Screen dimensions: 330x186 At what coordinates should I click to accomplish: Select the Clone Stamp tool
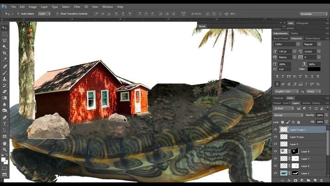[x=5, y=79]
